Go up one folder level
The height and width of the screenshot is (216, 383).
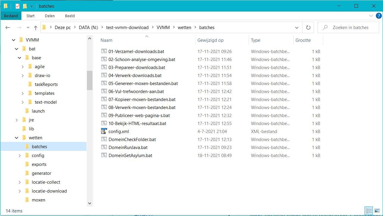coord(36,28)
